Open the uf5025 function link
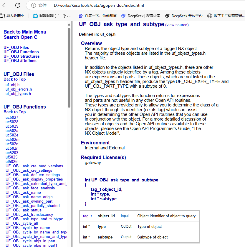 (11, 157)
